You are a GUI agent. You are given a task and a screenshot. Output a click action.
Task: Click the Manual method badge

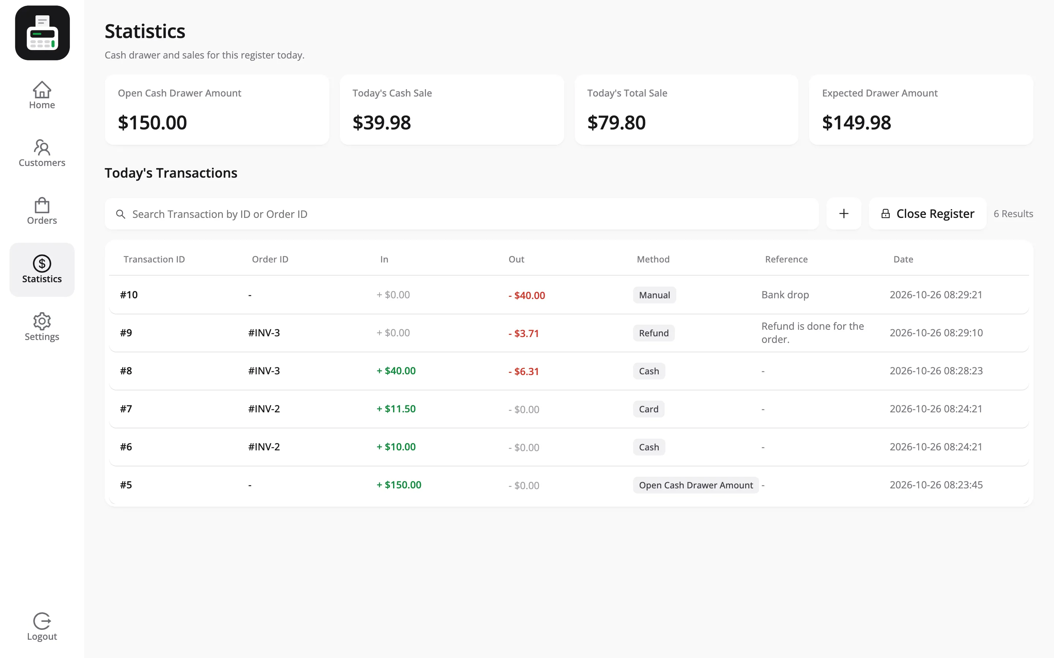point(654,295)
